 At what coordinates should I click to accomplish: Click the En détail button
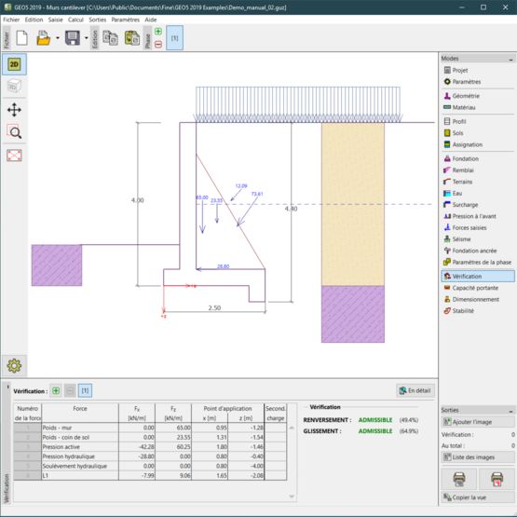pos(415,390)
